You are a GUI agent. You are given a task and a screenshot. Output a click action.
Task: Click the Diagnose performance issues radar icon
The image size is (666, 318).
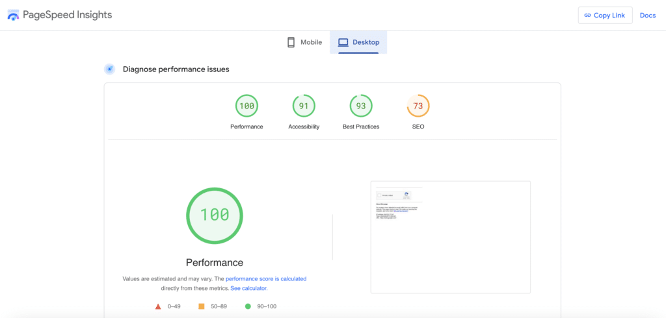[x=109, y=69]
